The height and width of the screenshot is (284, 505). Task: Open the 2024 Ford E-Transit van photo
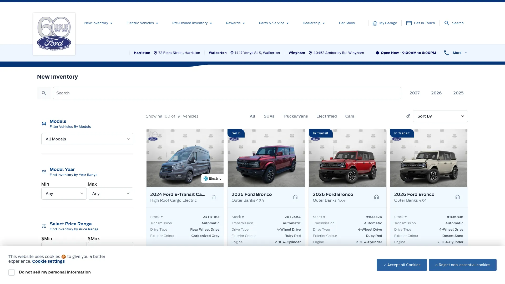185,158
